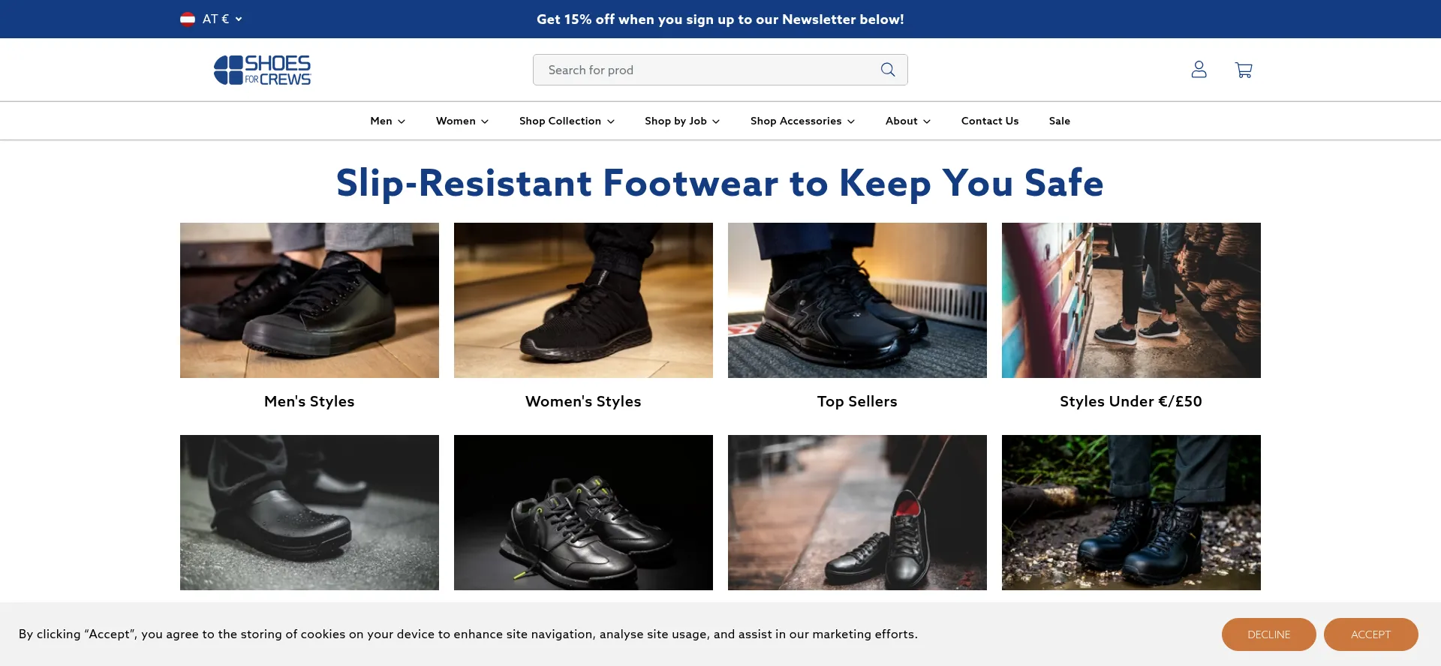Open the Men's Styles image
Viewport: 1441px width, 666px height.
click(309, 300)
